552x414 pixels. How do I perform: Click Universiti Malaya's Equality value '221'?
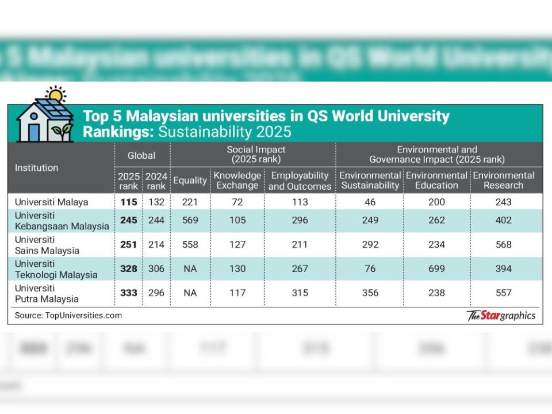tap(190, 202)
